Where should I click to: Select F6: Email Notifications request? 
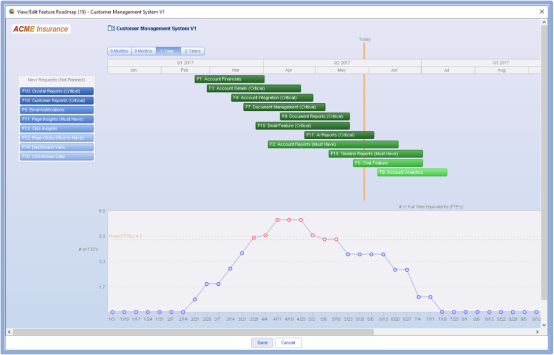click(57, 110)
